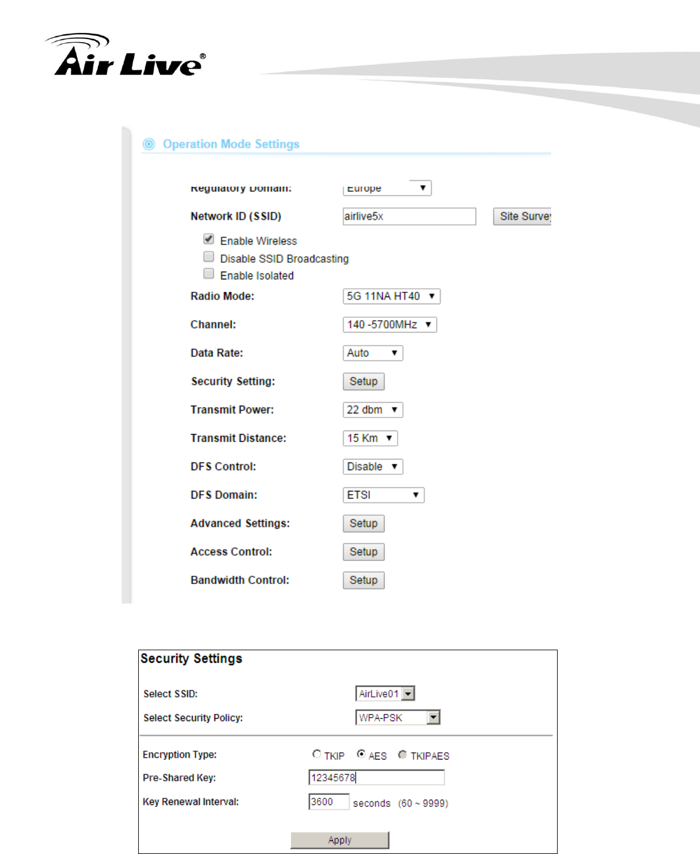Viewport: 700px width, 854px height.
Task: Open the Radio Mode dropdown
Action: pyautogui.click(x=392, y=296)
